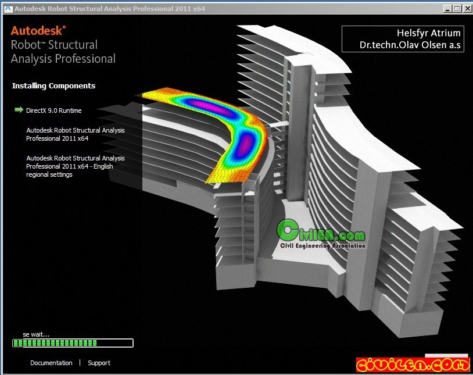Select the DirectX 9.0 Runtime component text
This screenshot has height=375, width=473.
[53, 110]
